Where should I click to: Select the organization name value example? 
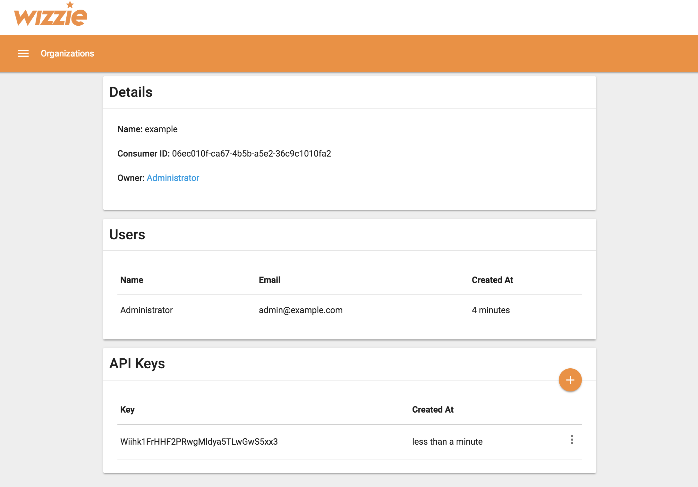click(x=161, y=129)
